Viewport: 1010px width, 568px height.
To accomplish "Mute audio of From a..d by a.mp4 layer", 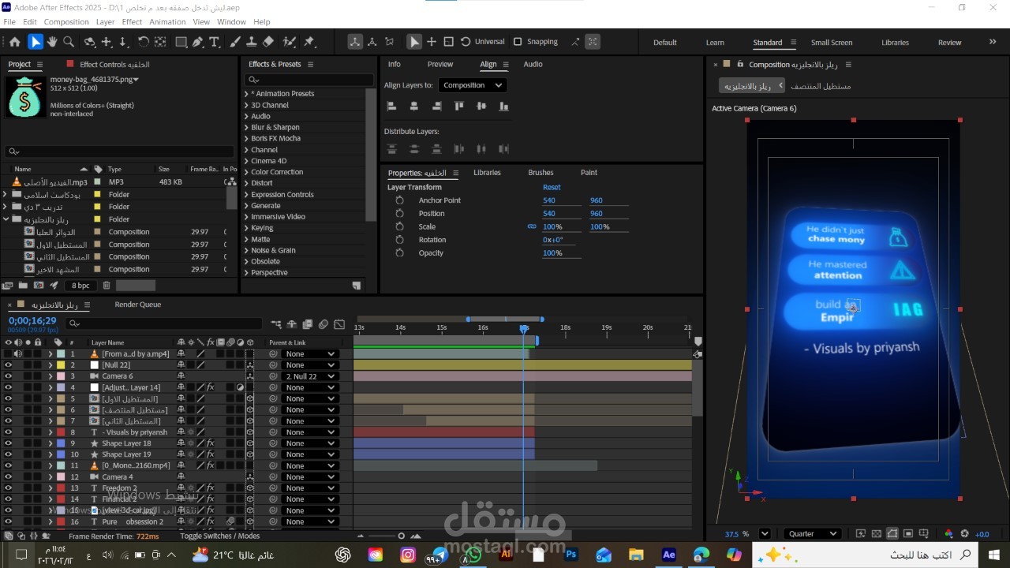I will click(17, 354).
